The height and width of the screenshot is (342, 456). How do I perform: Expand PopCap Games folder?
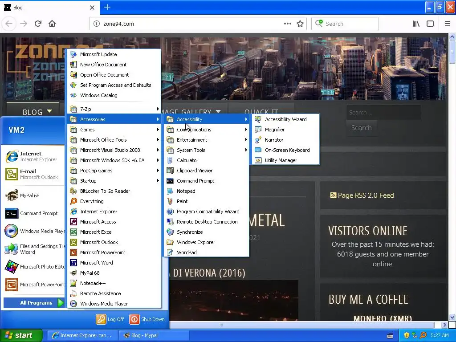click(114, 171)
